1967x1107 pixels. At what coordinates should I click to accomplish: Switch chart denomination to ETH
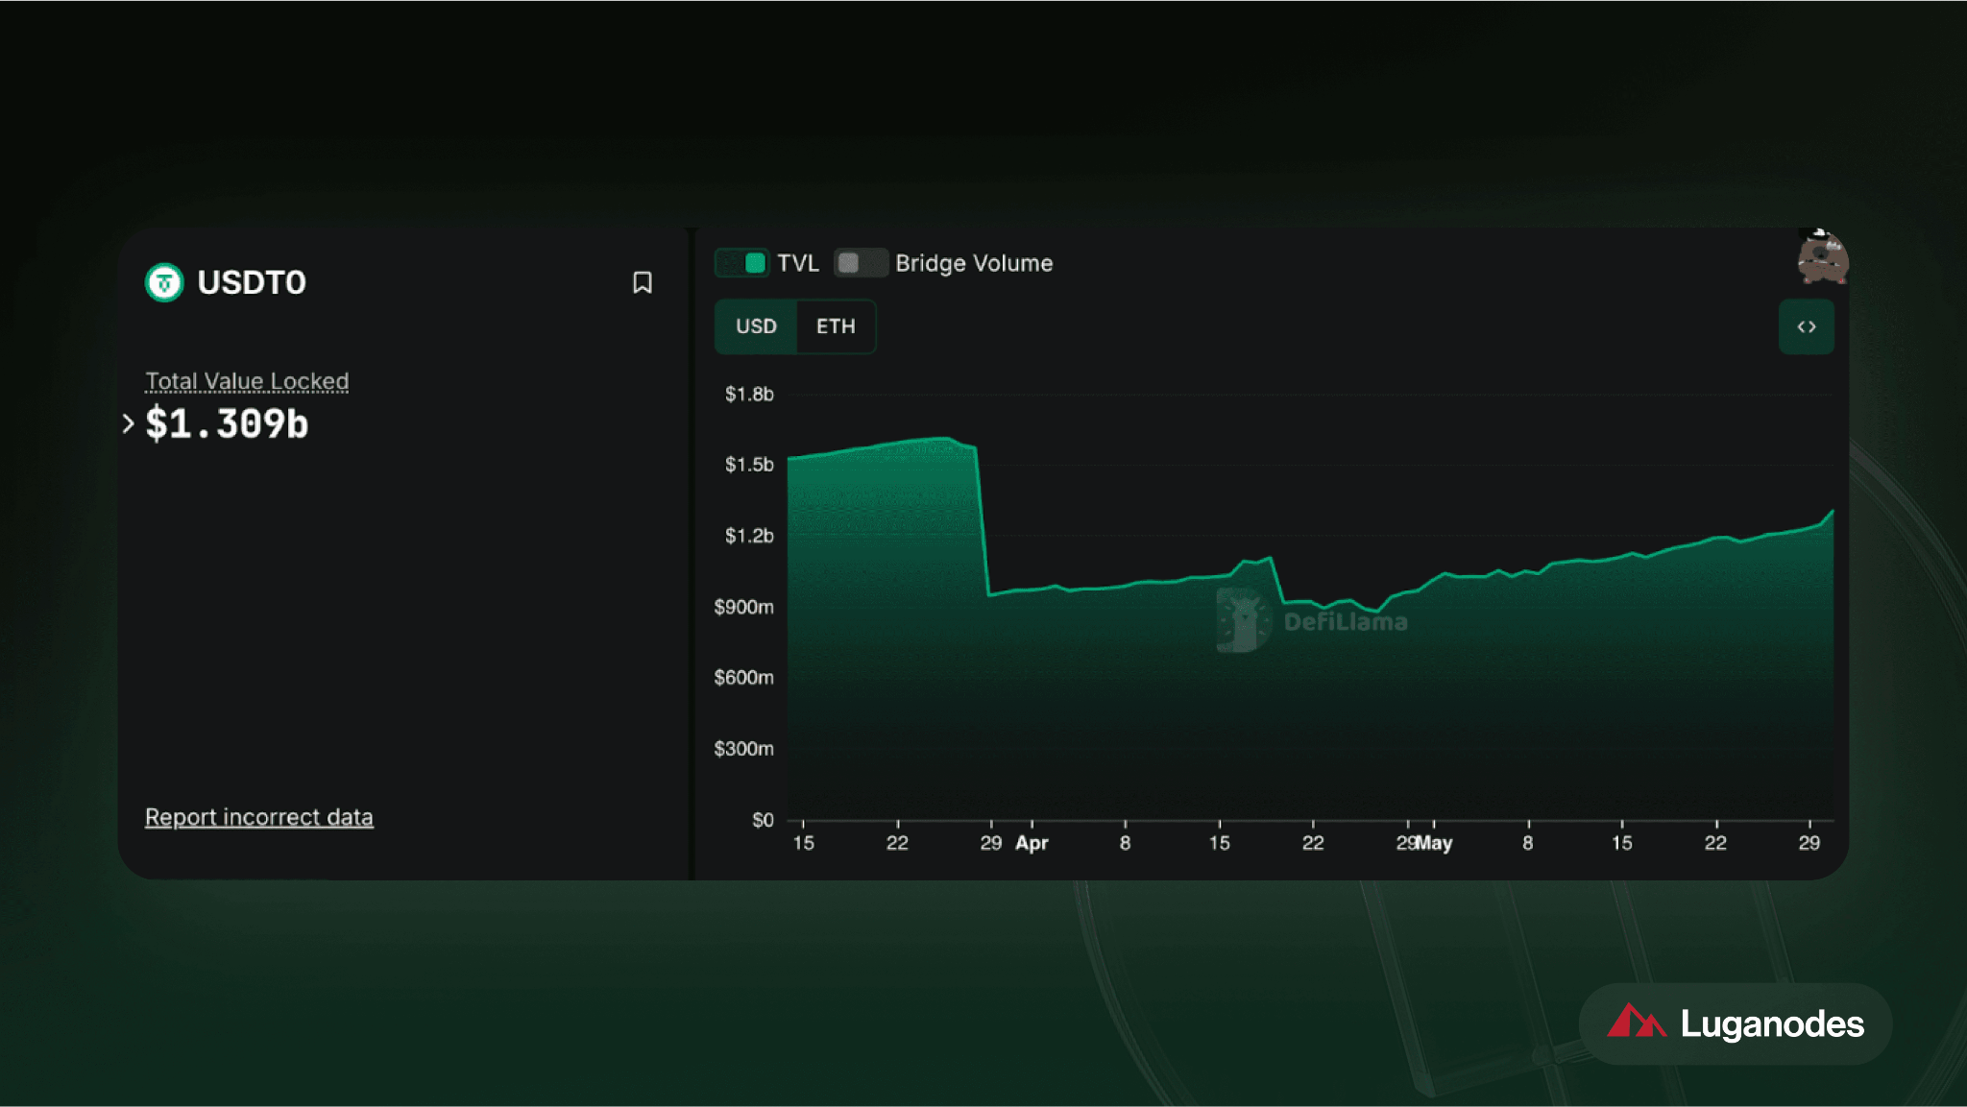(x=836, y=326)
